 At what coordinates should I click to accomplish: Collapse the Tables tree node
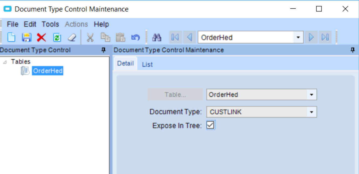5,62
